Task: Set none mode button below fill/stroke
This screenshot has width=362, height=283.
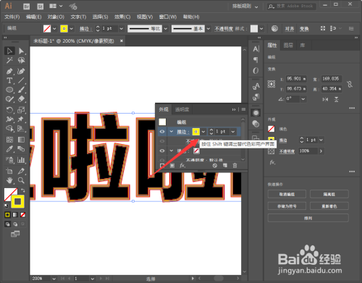Action: click(22, 215)
